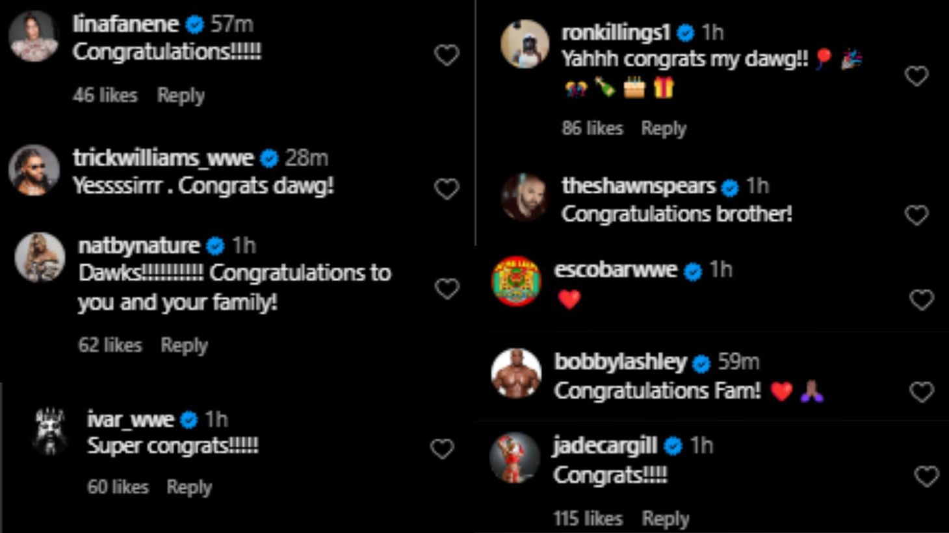Open bobbylashley username profile link
Viewport: 949px width, 533px height.
620,362
